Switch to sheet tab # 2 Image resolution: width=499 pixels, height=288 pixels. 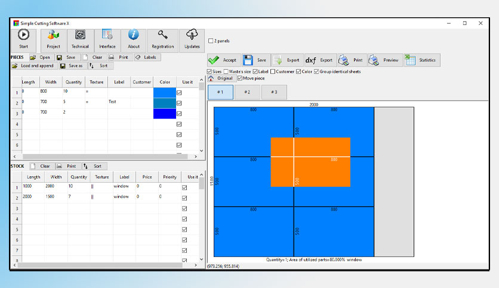(x=247, y=92)
